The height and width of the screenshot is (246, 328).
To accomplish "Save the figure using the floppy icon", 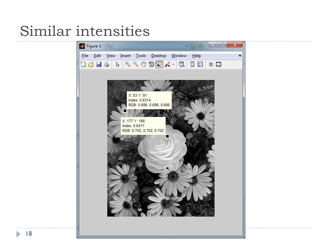I will 99,64.
